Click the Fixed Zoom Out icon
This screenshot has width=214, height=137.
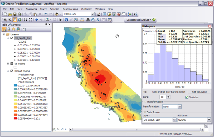31,20
